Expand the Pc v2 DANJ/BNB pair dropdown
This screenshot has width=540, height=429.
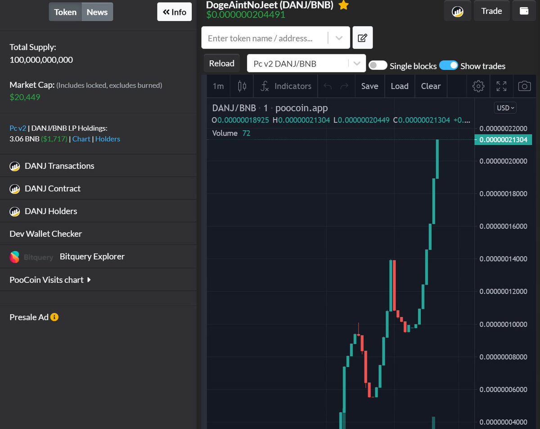pos(357,63)
